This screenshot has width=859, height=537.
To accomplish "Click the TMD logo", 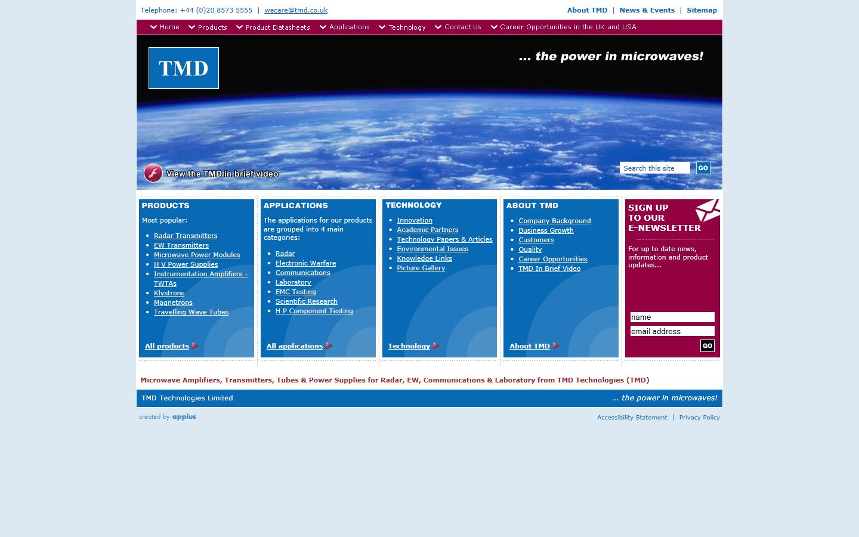I will [x=184, y=68].
